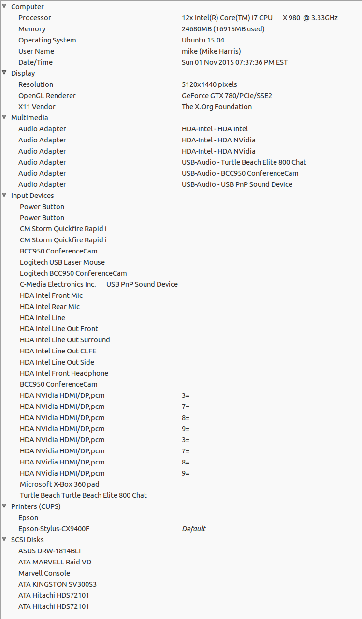Select the ATA KINGSTON SV300S3 disk

pyautogui.click(x=58, y=584)
